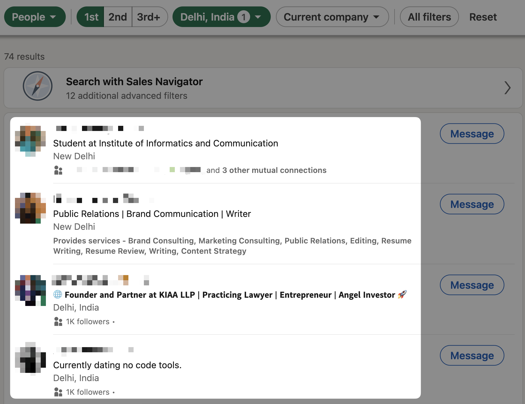Expand the Delhi, India location dropdown
Image resolution: width=525 pixels, height=404 pixels.
(221, 17)
